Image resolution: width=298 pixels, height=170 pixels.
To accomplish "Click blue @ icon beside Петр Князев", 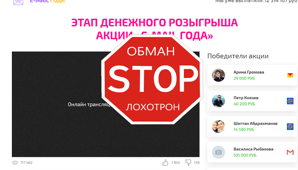I will click(290, 101).
